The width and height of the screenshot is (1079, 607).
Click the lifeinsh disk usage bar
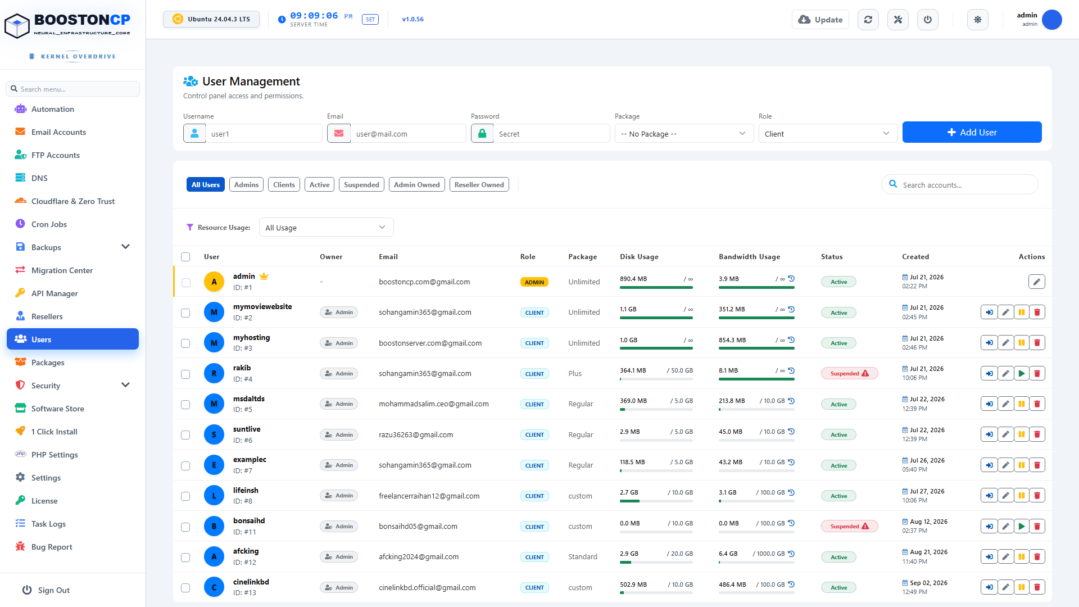click(x=656, y=501)
